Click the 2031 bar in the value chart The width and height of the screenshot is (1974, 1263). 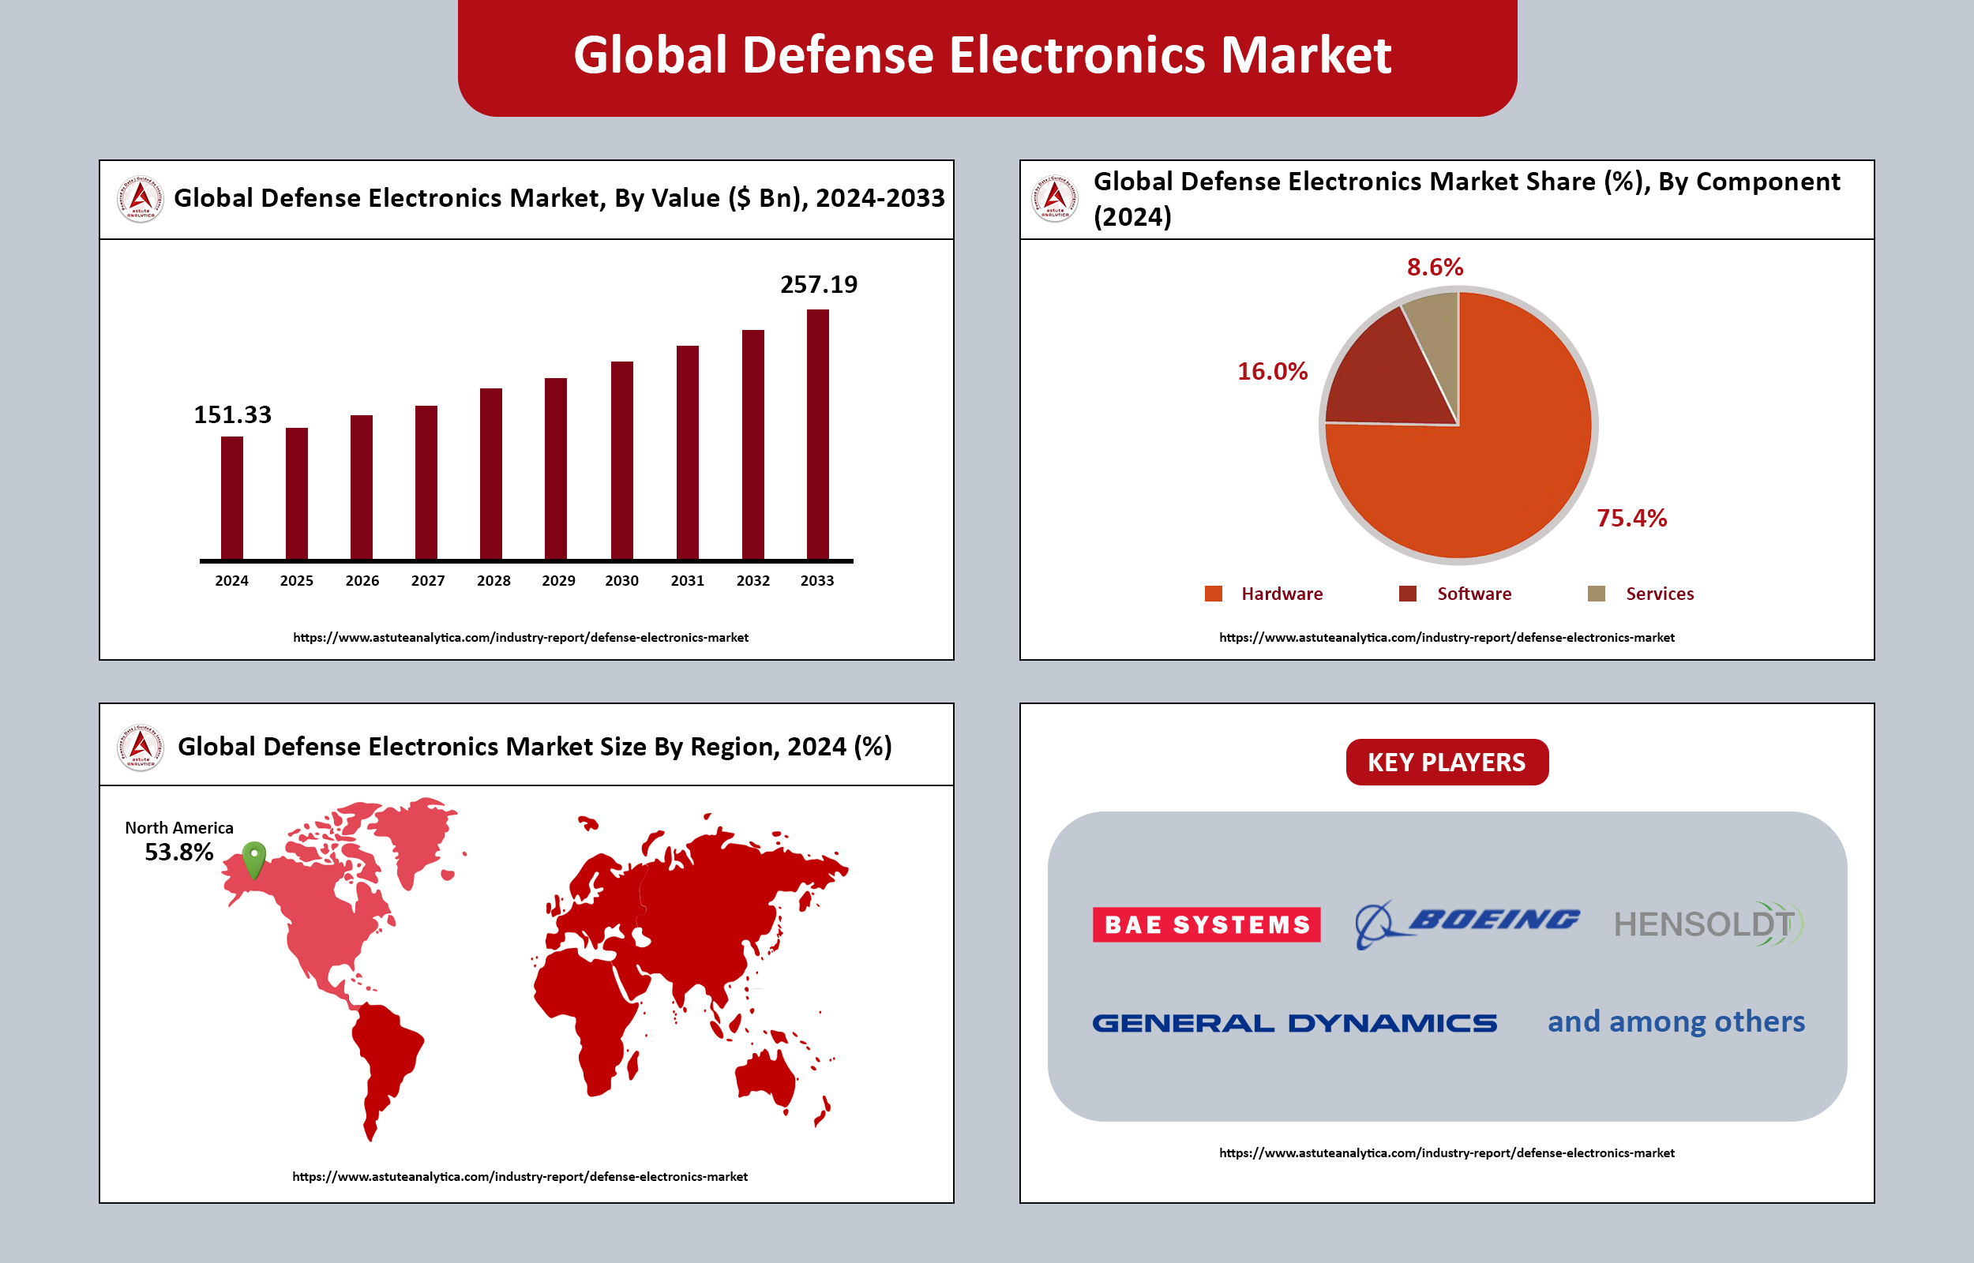(687, 453)
